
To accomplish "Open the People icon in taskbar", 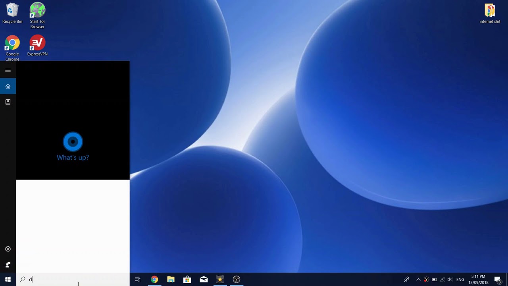I will coord(406,279).
